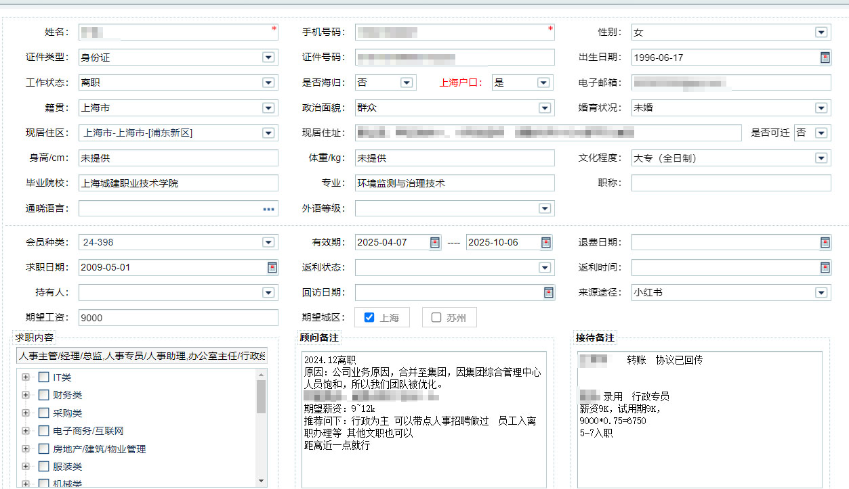Open the 退费日期 calendar icon

click(x=825, y=242)
